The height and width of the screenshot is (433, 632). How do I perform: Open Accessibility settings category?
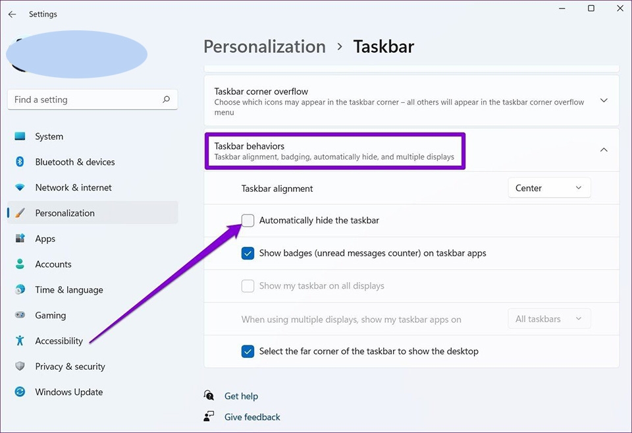click(x=92, y=341)
